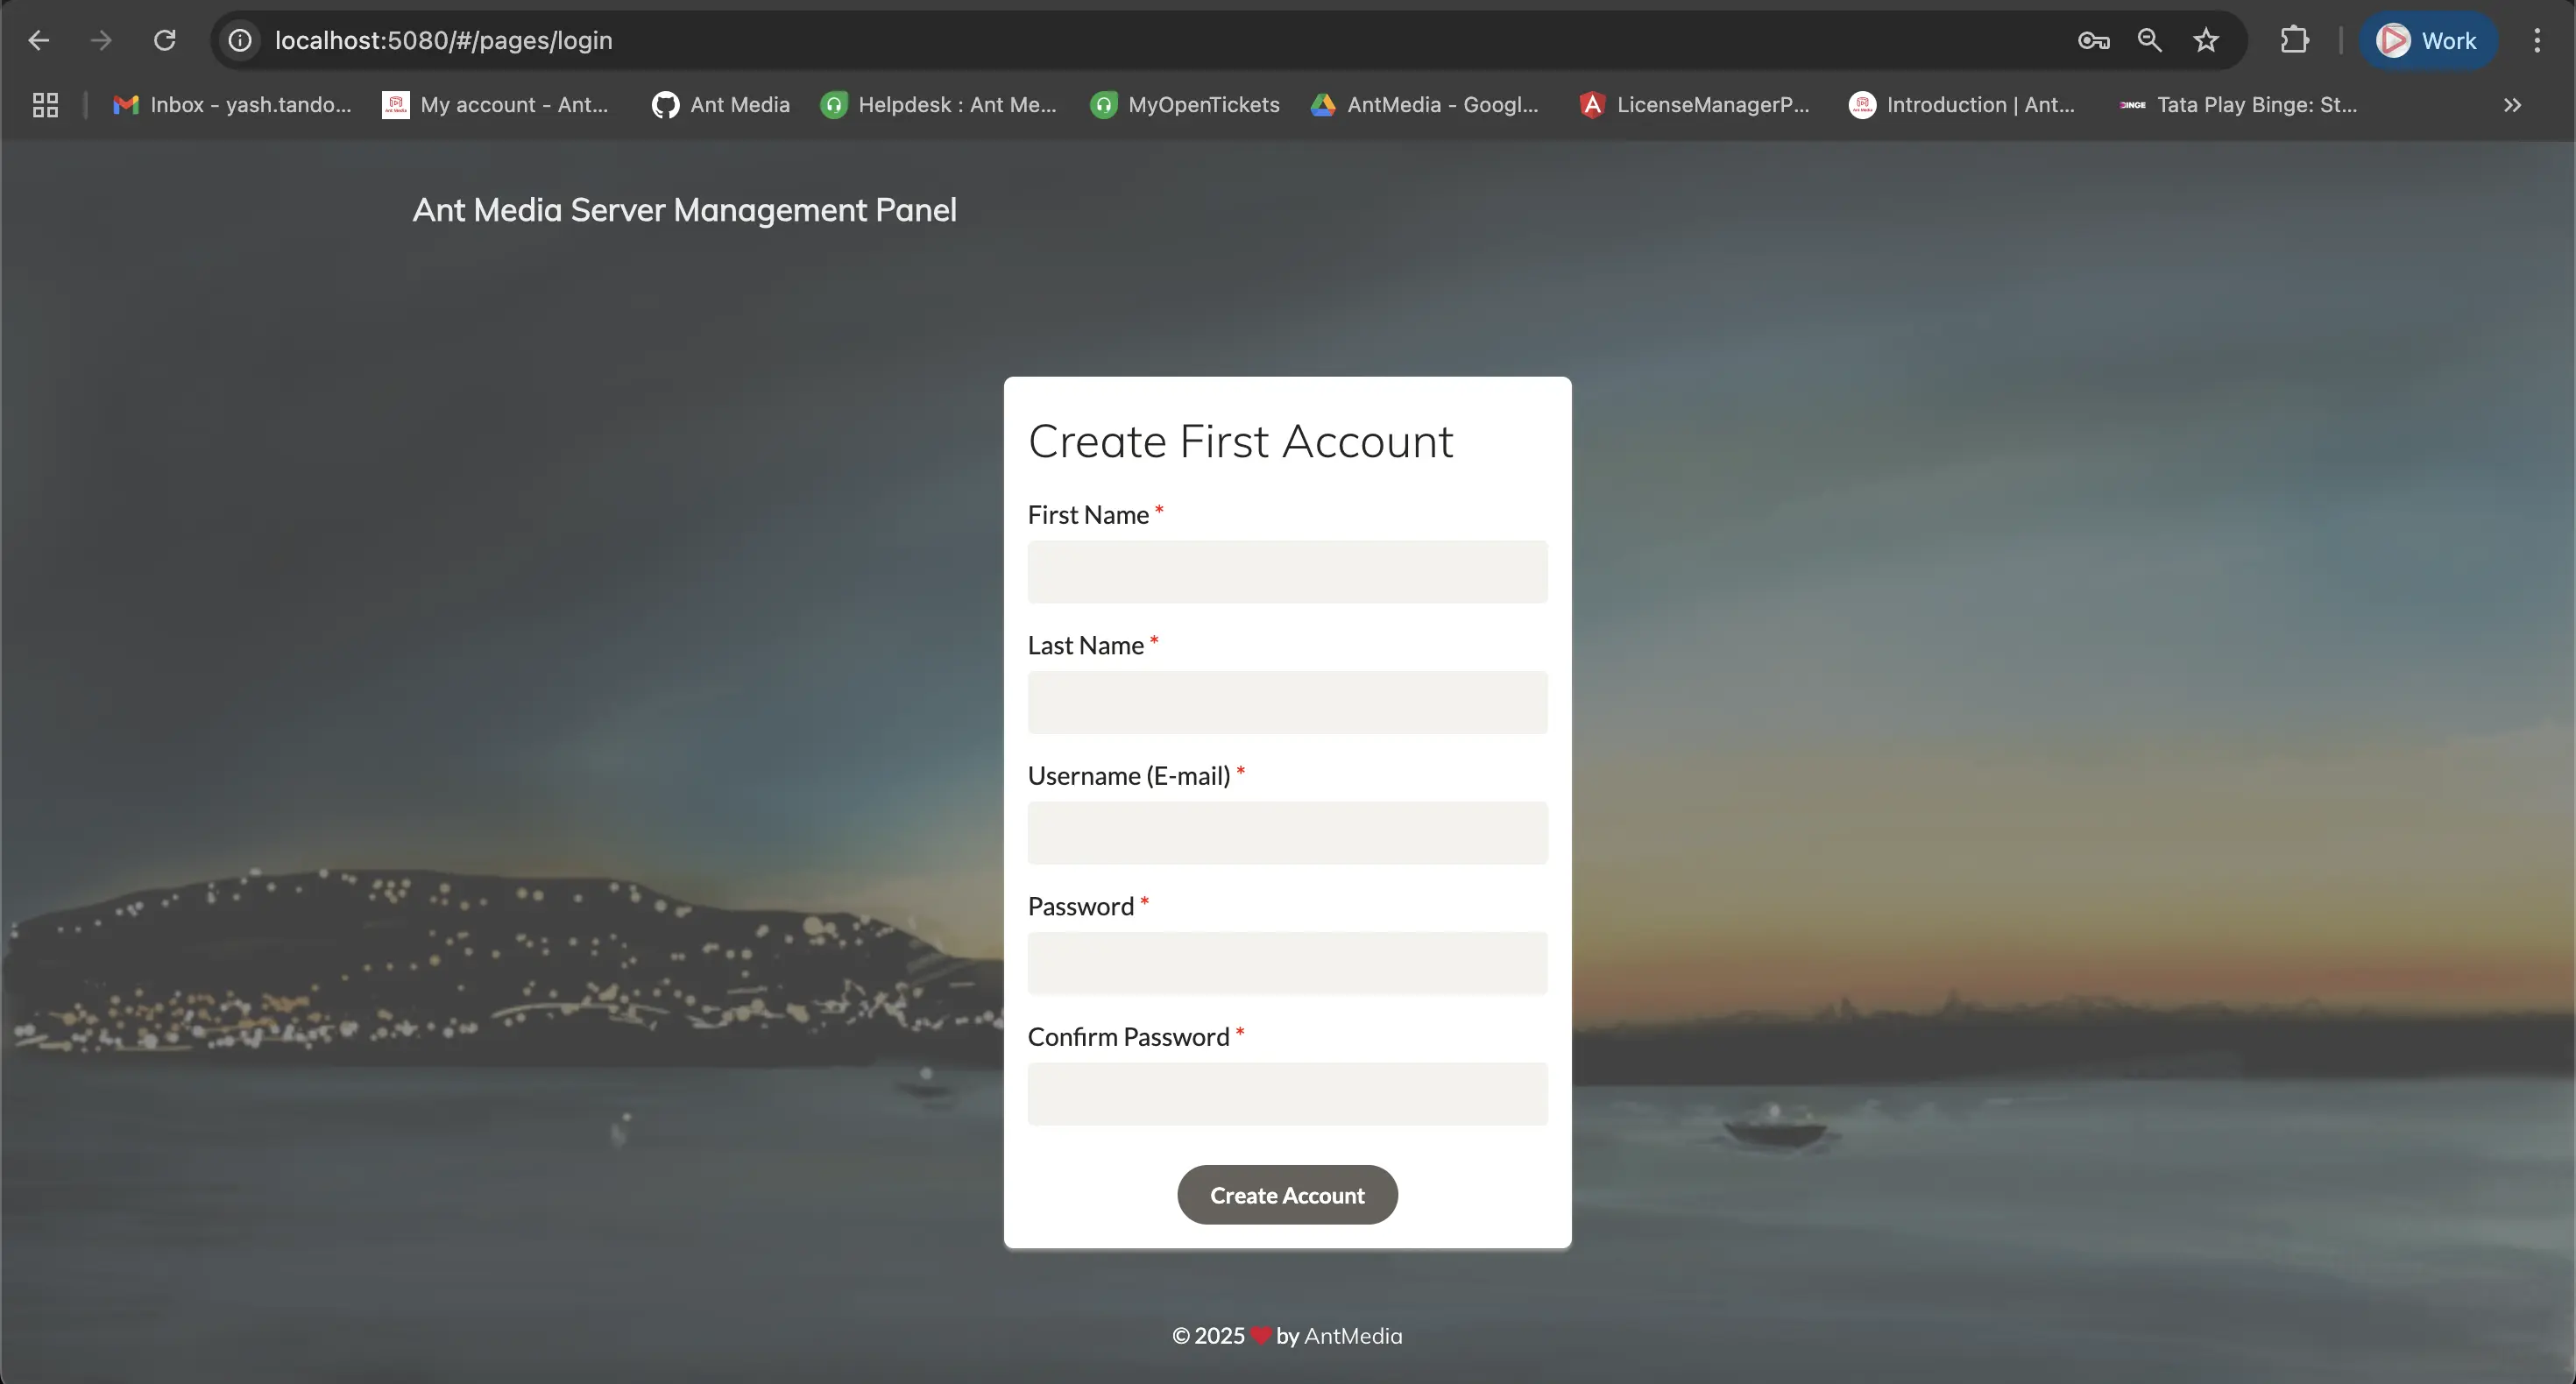Focus the First Name field
The height and width of the screenshot is (1384, 2576).
click(1287, 572)
